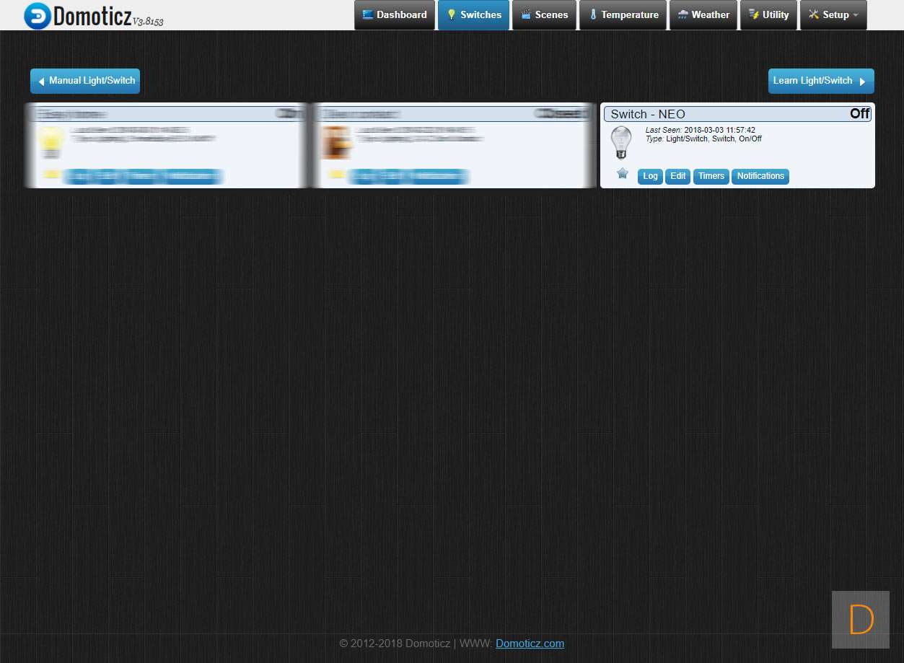904x663 pixels.
Task: Click the blurred door contact icon
Action: click(x=335, y=142)
